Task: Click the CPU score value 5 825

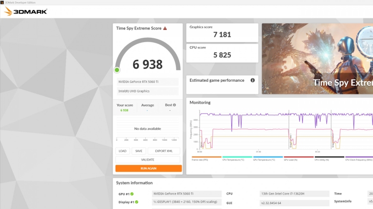Action: (x=222, y=55)
